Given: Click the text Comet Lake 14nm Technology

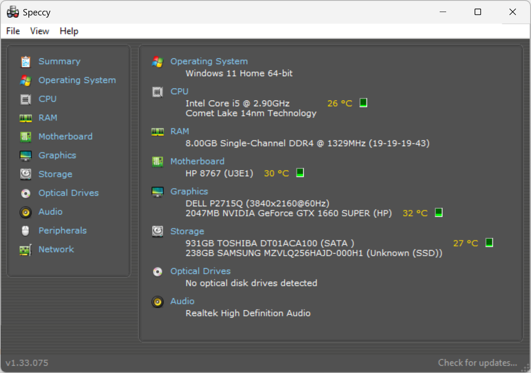Looking at the screenshot, I should (x=251, y=113).
